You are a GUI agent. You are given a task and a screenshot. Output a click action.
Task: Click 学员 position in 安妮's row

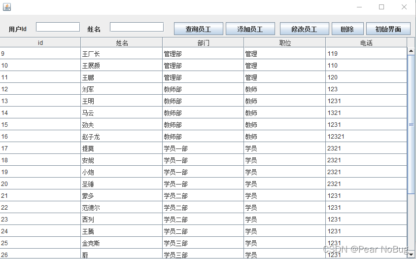point(285,160)
